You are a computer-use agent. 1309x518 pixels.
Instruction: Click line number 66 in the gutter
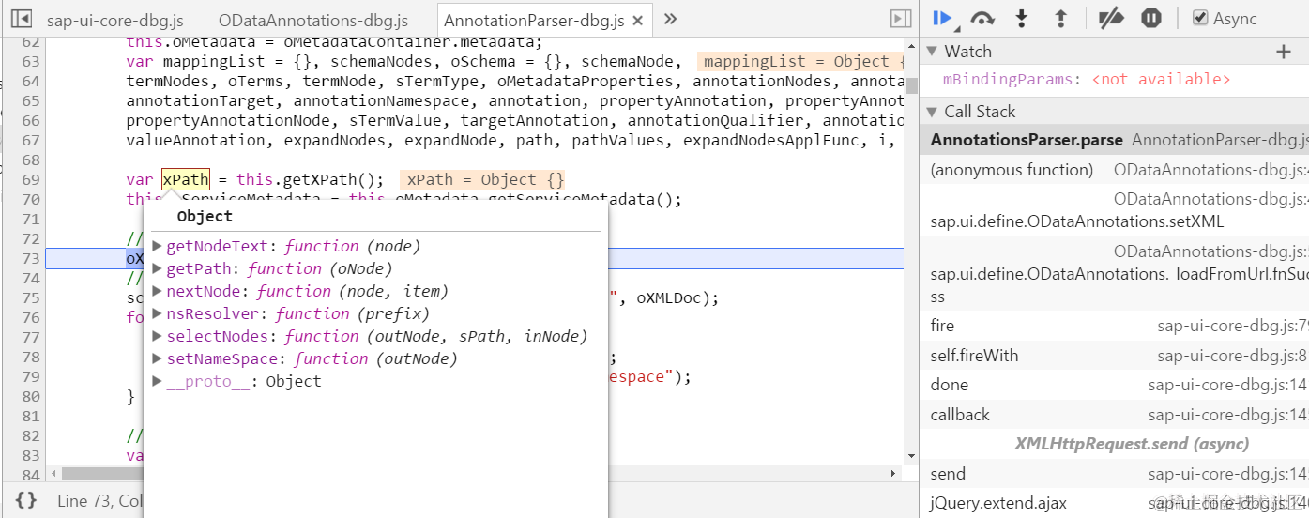pos(30,120)
